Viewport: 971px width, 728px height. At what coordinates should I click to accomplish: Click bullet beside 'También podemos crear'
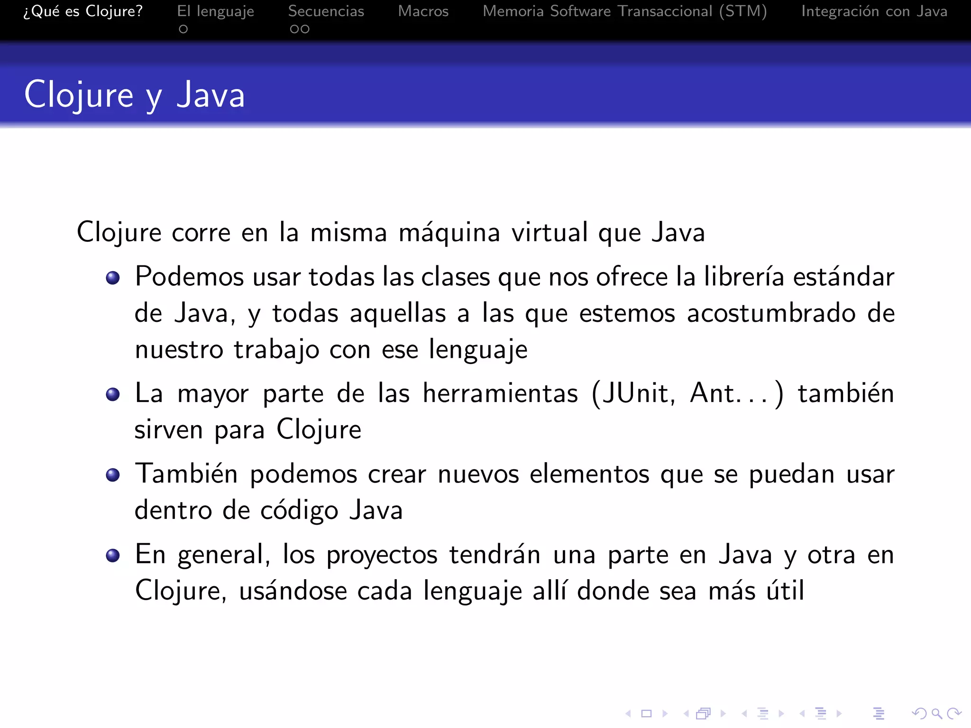coord(113,475)
